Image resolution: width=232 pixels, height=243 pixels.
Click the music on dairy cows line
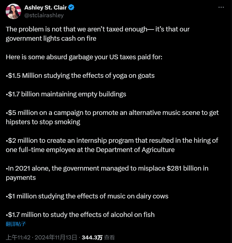point(87,196)
